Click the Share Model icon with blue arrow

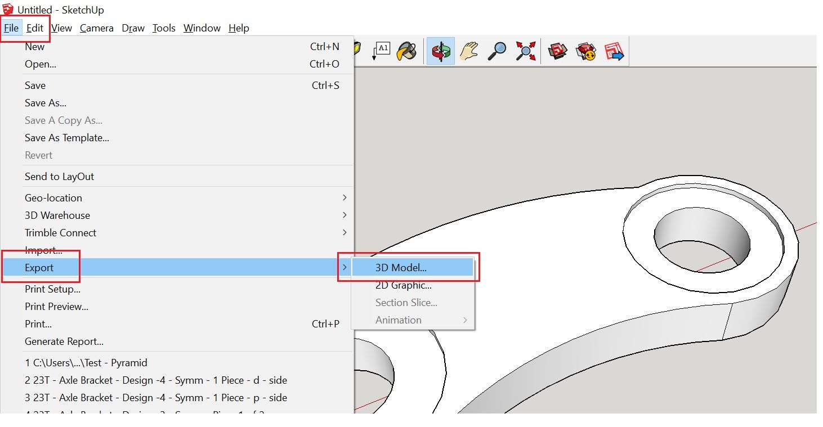(614, 51)
